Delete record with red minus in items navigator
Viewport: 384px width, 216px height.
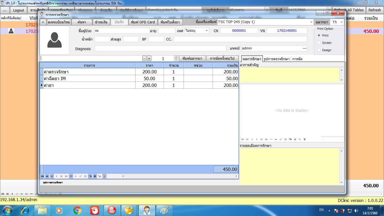point(71,176)
